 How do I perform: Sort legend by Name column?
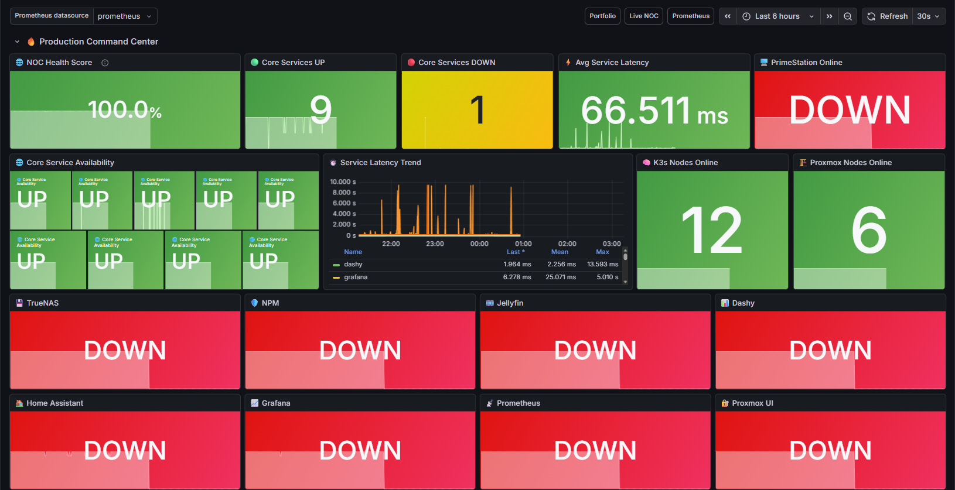(x=353, y=252)
